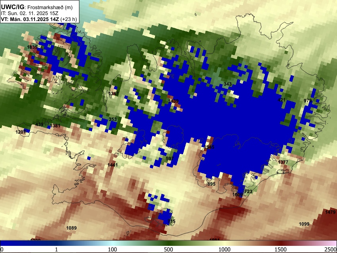Screen dimensions: 337x253
Task: Click the 'IT: Sun. 02. 11. 2025 15Z' line
Action: point(29,13)
